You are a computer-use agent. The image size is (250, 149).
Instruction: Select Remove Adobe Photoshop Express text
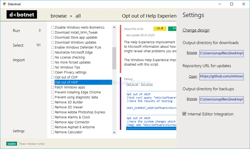click(x=80, y=112)
